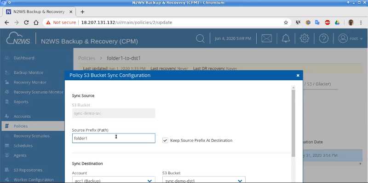Click the Google Translate extension icon
The image size is (368, 183).
(x=317, y=22)
